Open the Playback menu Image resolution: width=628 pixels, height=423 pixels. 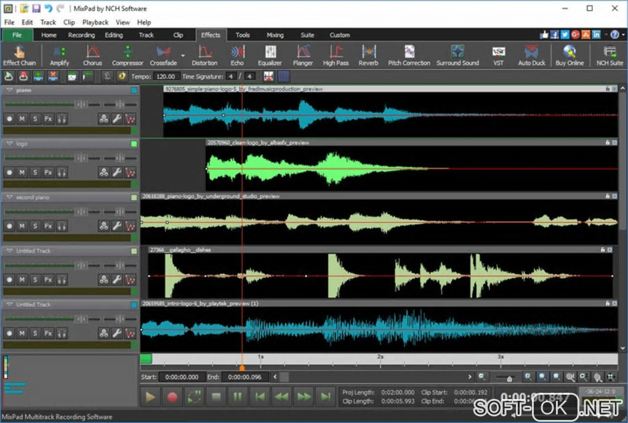pos(95,22)
